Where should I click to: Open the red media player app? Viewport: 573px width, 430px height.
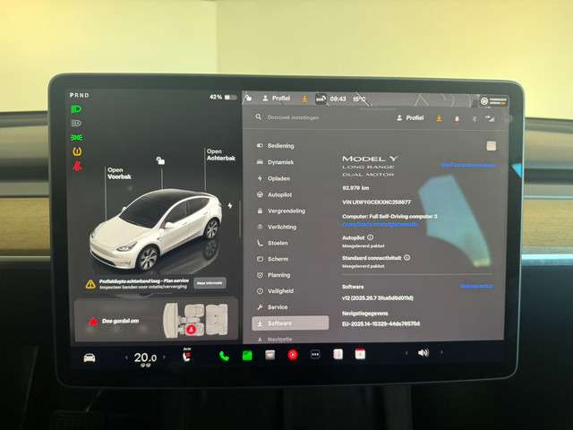click(292, 355)
